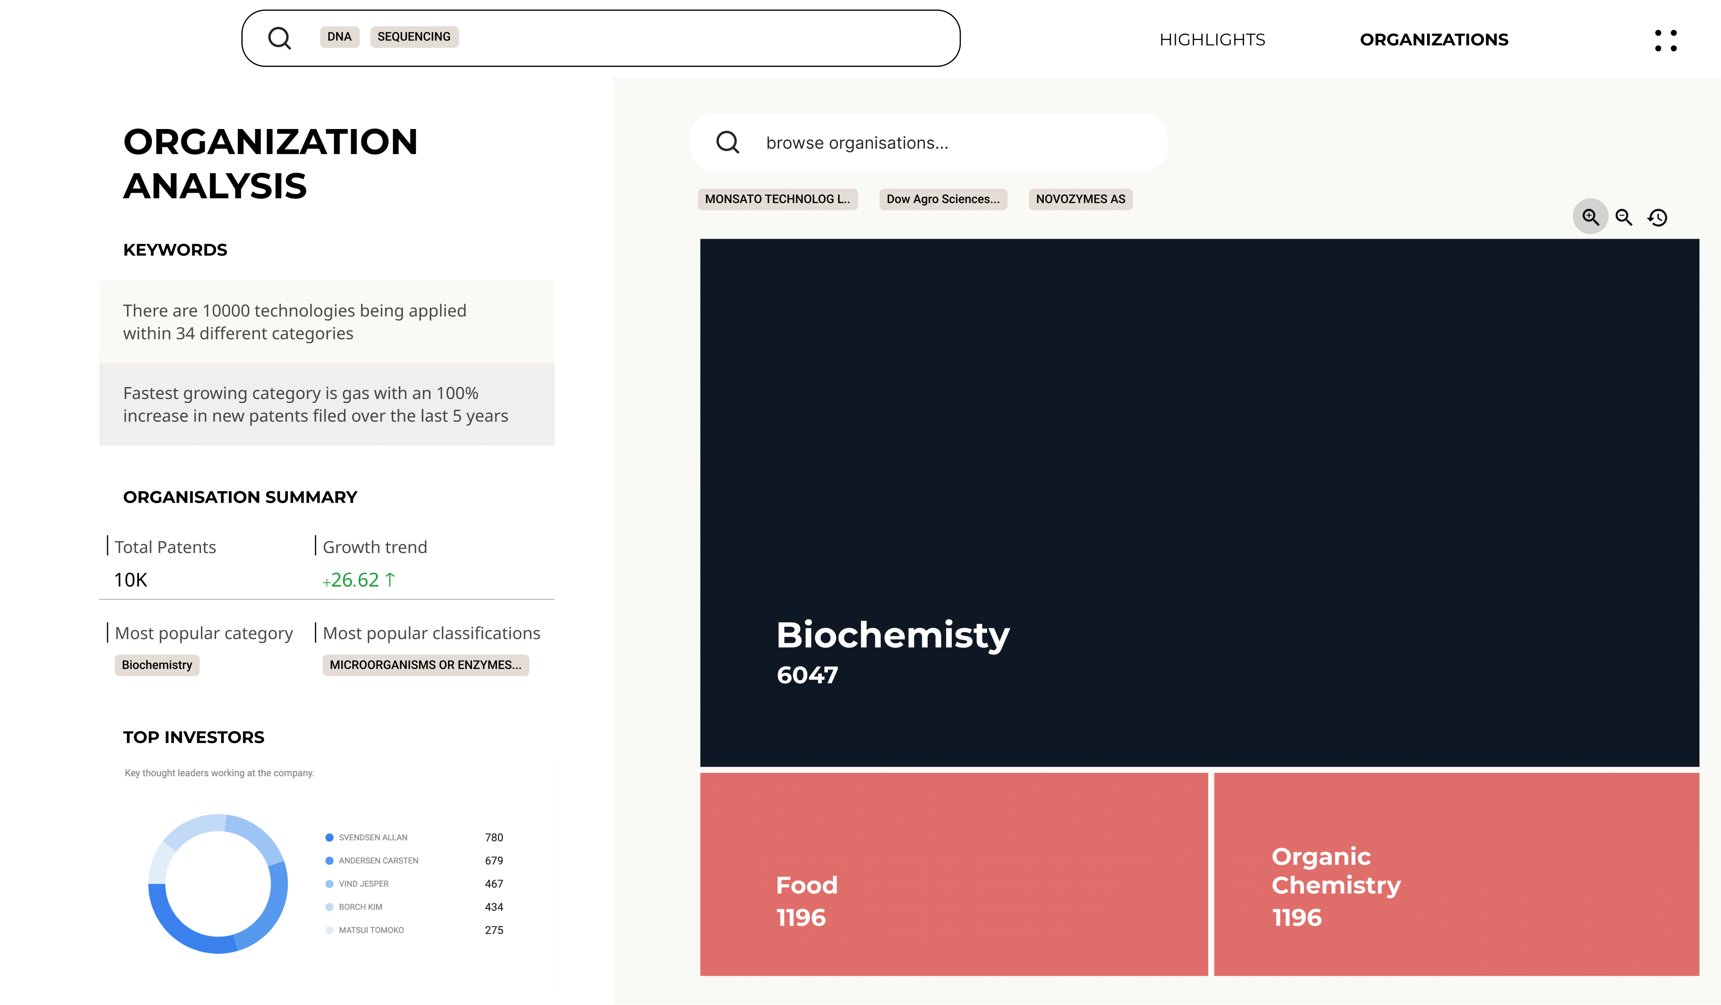This screenshot has height=1005, width=1721.
Task: Focus the browse organisations input field
Action: click(929, 143)
